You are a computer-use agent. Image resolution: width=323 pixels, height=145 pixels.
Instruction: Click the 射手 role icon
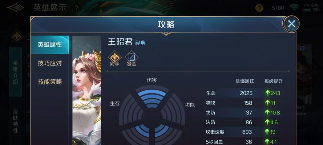click(x=115, y=58)
